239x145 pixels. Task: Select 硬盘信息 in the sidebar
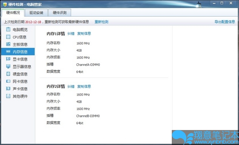click(18, 74)
